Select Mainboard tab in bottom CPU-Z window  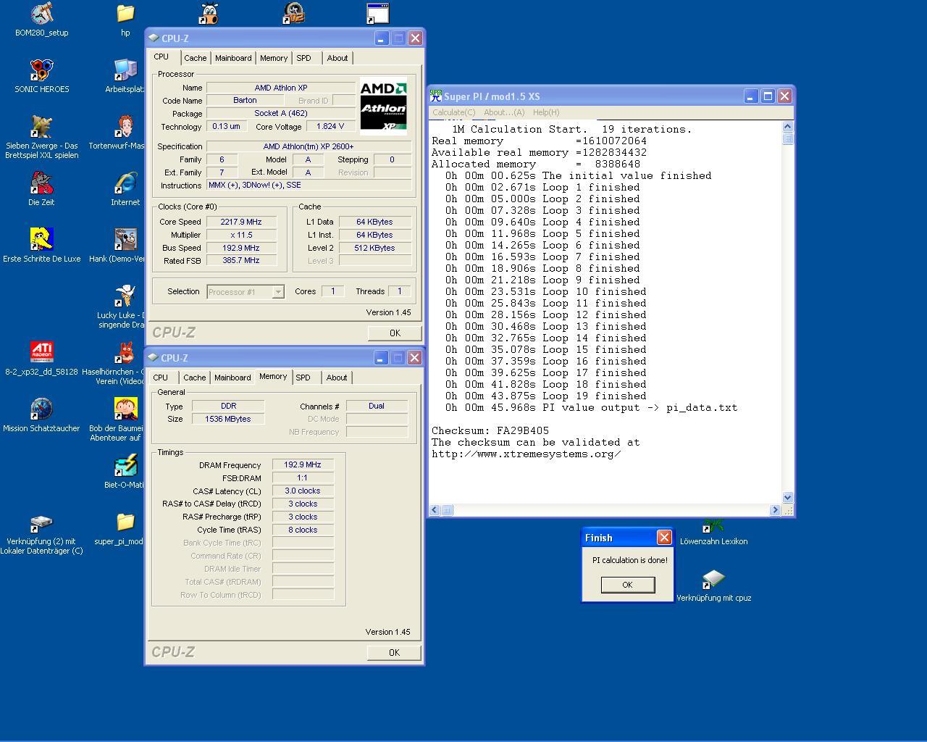click(x=232, y=378)
